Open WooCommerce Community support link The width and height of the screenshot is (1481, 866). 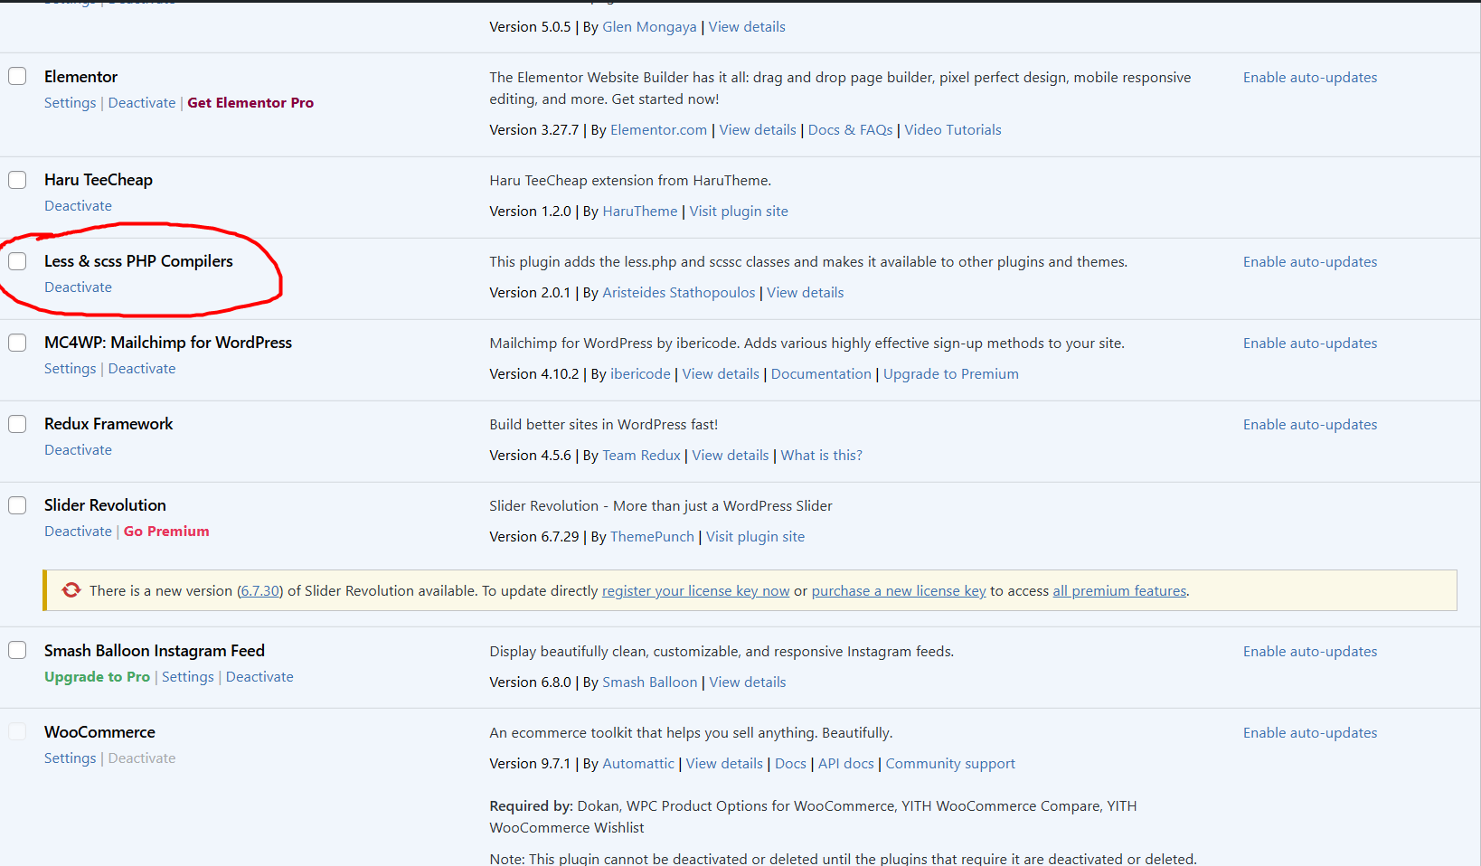pos(950,763)
